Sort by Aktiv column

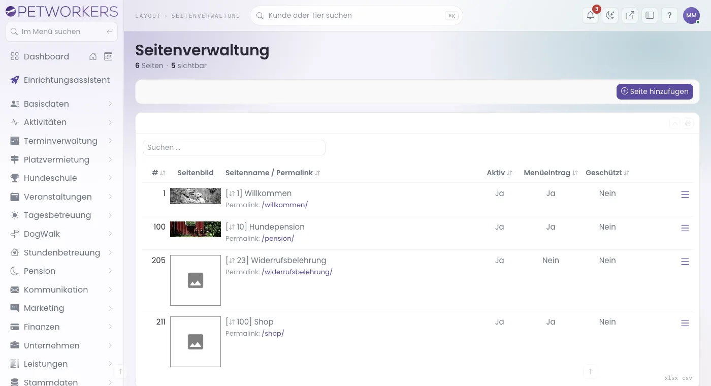500,173
